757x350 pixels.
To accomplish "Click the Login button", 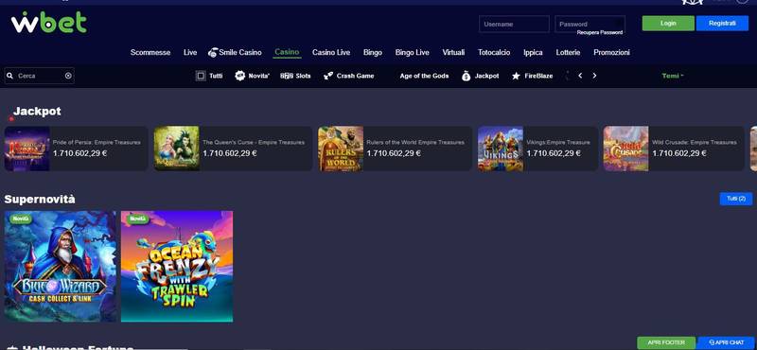I will (x=668, y=23).
